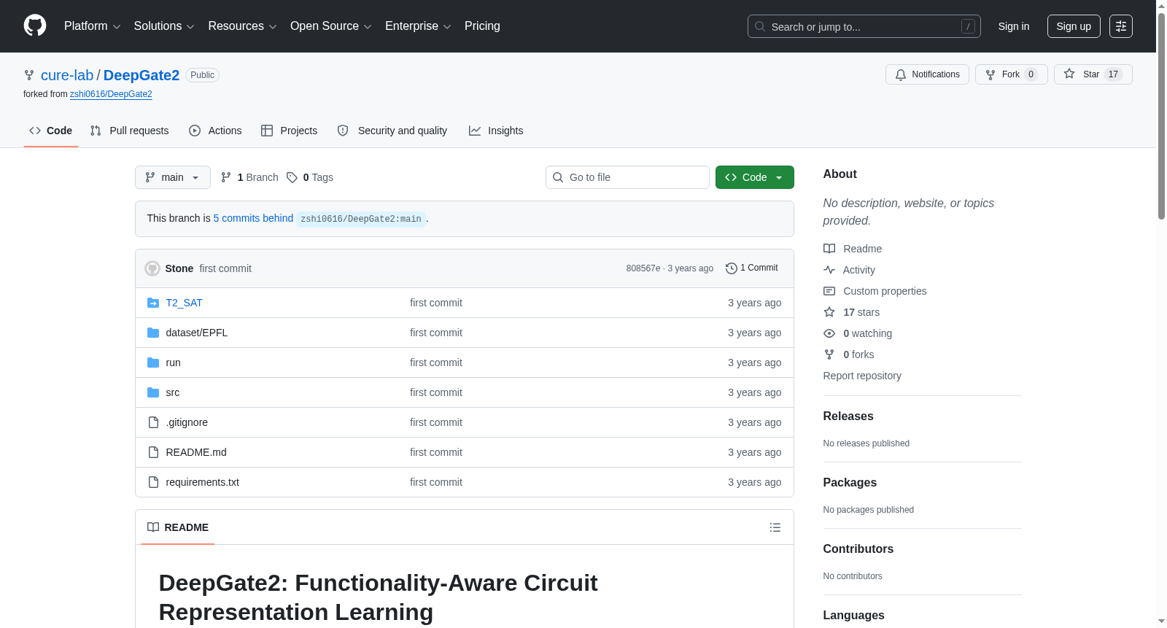Expand the Platform dropdown menu
1167x628 pixels.
(93, 26)
